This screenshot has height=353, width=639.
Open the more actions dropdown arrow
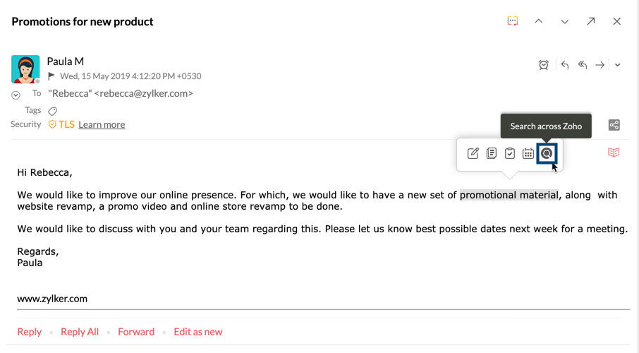pyautogui.click(x=618, y=65)
